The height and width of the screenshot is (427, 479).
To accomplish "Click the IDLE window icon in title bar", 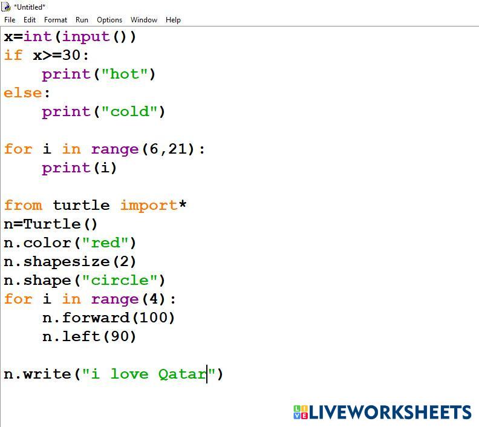I will coord(6,7).
